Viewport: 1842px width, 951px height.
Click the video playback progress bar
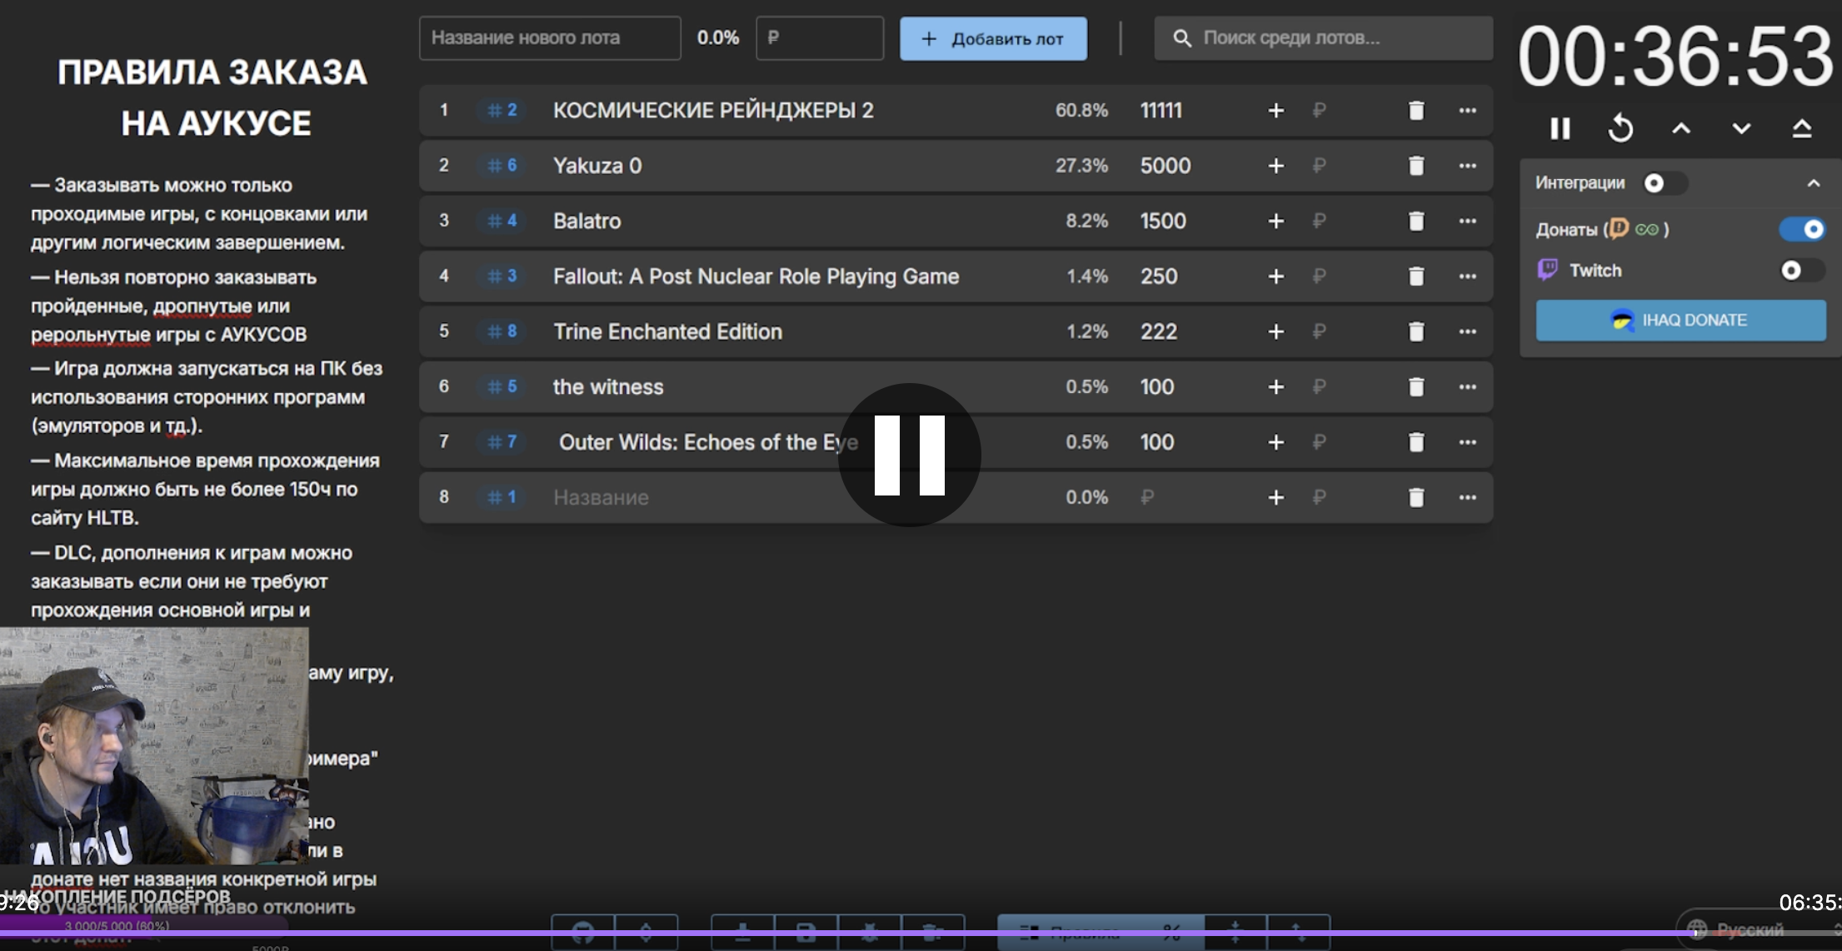(916, 933)
